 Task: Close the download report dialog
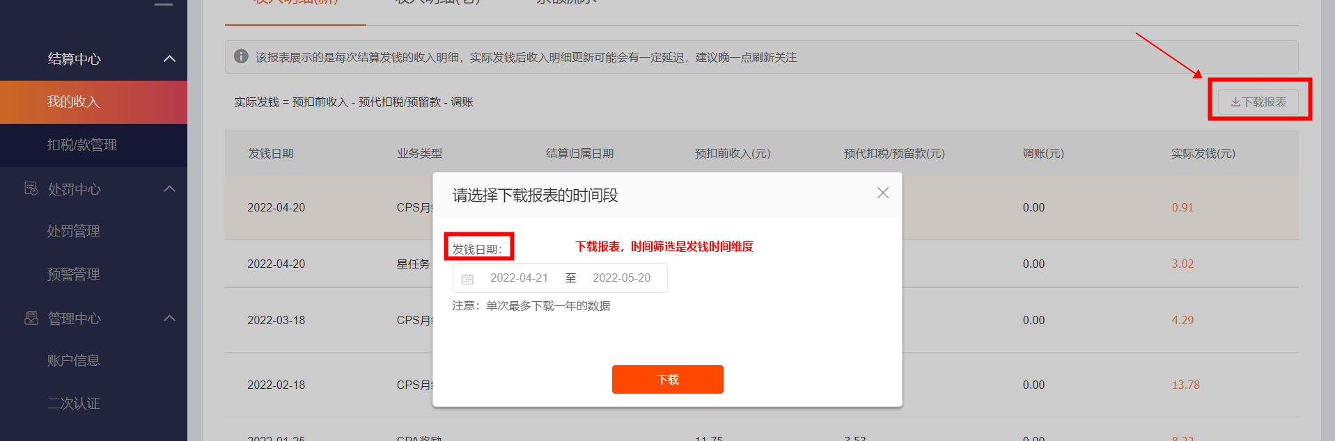pyautogui.click(x=882, y=193)
